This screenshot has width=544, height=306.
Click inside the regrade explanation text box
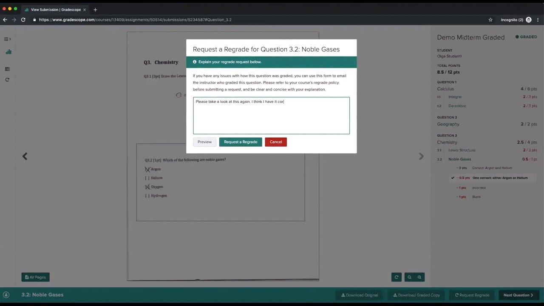pos(271,116)
